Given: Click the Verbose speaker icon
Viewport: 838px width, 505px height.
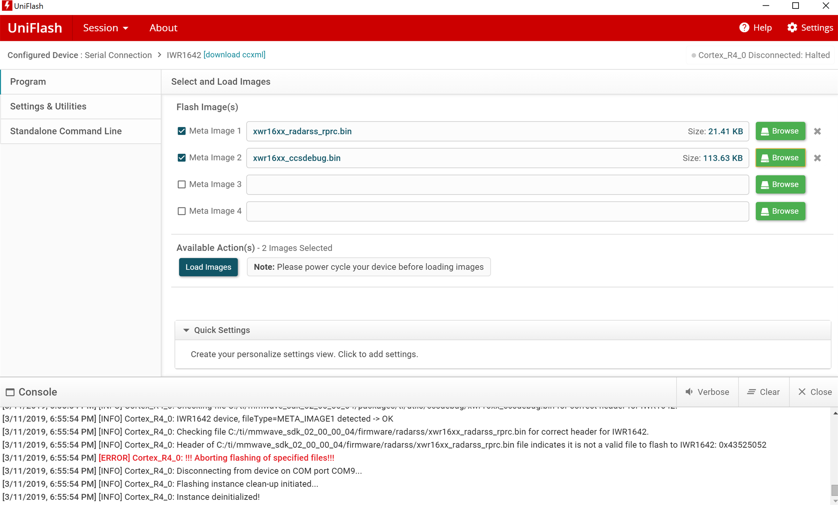Looking at the screenshot, I should coord(689,392).
